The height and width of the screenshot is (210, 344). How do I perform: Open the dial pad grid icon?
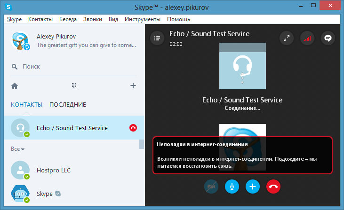click(74, 86)
